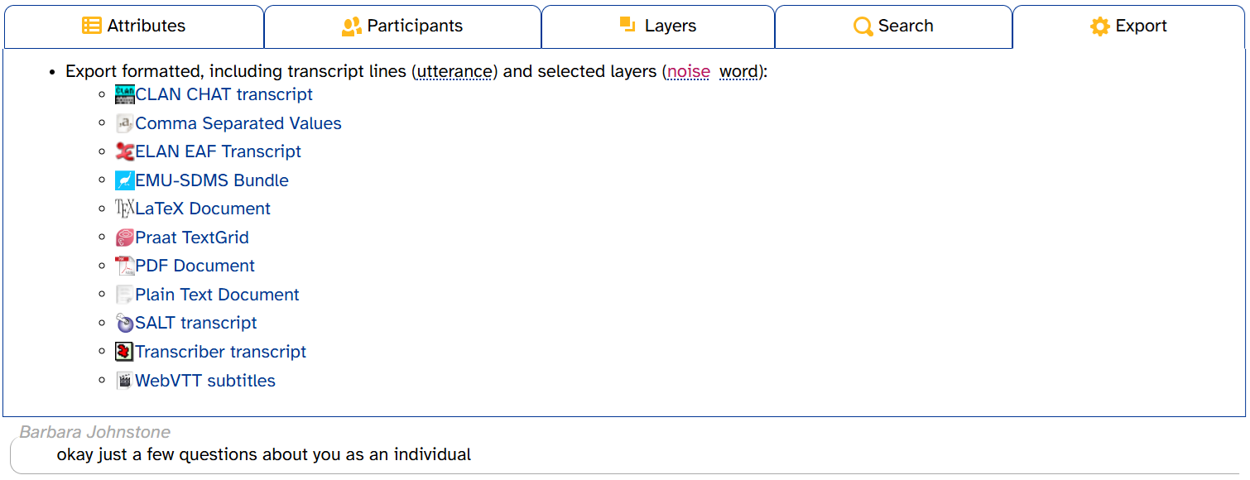Switch to the Attributes tab
Image resolution: width=1250 pixels, height=480 pixels.
click(x=134, y=26)
